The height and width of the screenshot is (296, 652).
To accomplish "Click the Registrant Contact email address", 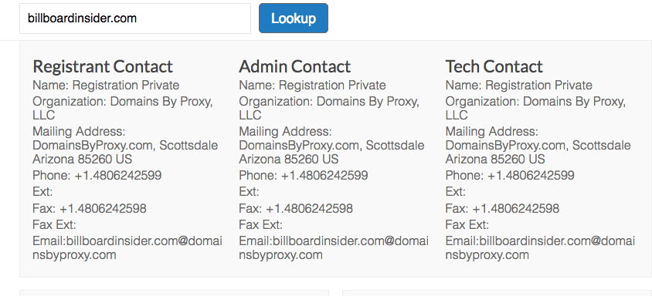I will pos(127,248).
